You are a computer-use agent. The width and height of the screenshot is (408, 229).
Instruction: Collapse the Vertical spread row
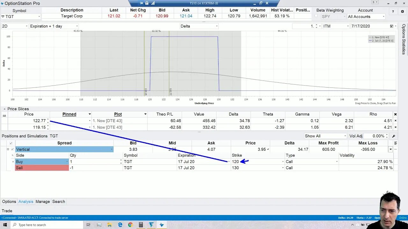pyautogui.click(x=8, y=149)
